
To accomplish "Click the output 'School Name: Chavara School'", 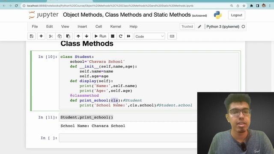I will coord(93,126).
